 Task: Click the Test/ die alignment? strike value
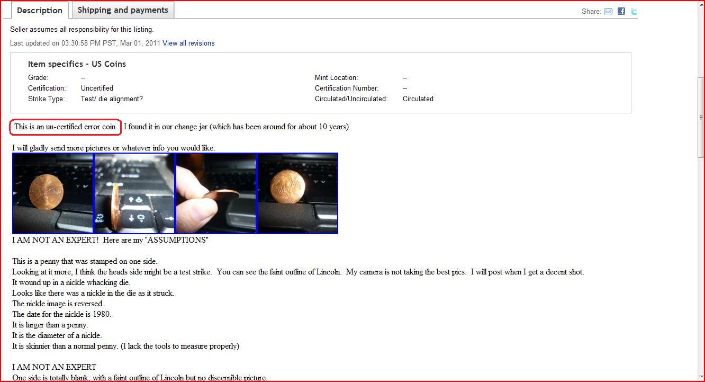pyautogui.click(x=112, y=99)
